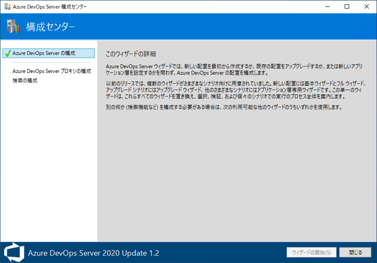Click the ウィザードの開始(S) button

312,252
